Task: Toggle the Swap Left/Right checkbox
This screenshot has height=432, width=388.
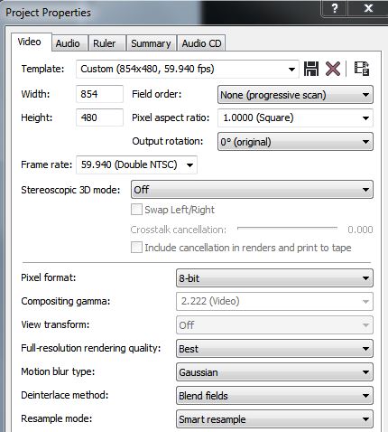Action: 136,210
